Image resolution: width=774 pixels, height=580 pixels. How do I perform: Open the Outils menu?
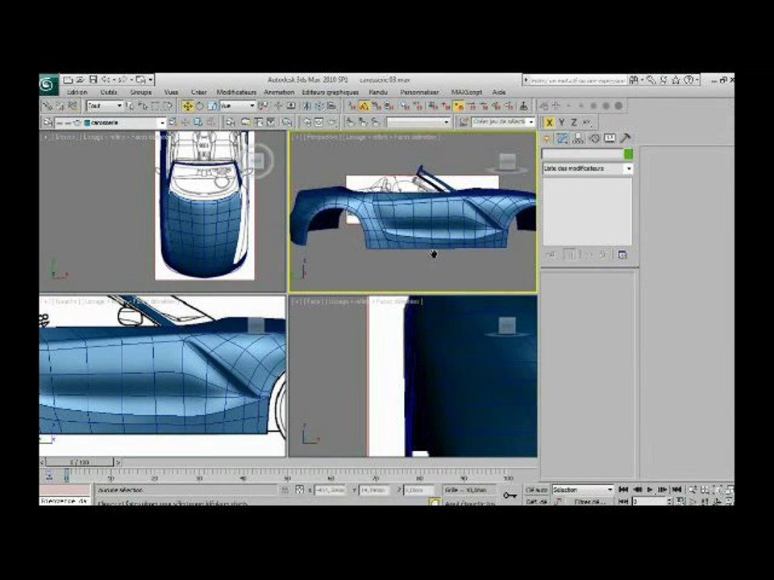[109, 92]
